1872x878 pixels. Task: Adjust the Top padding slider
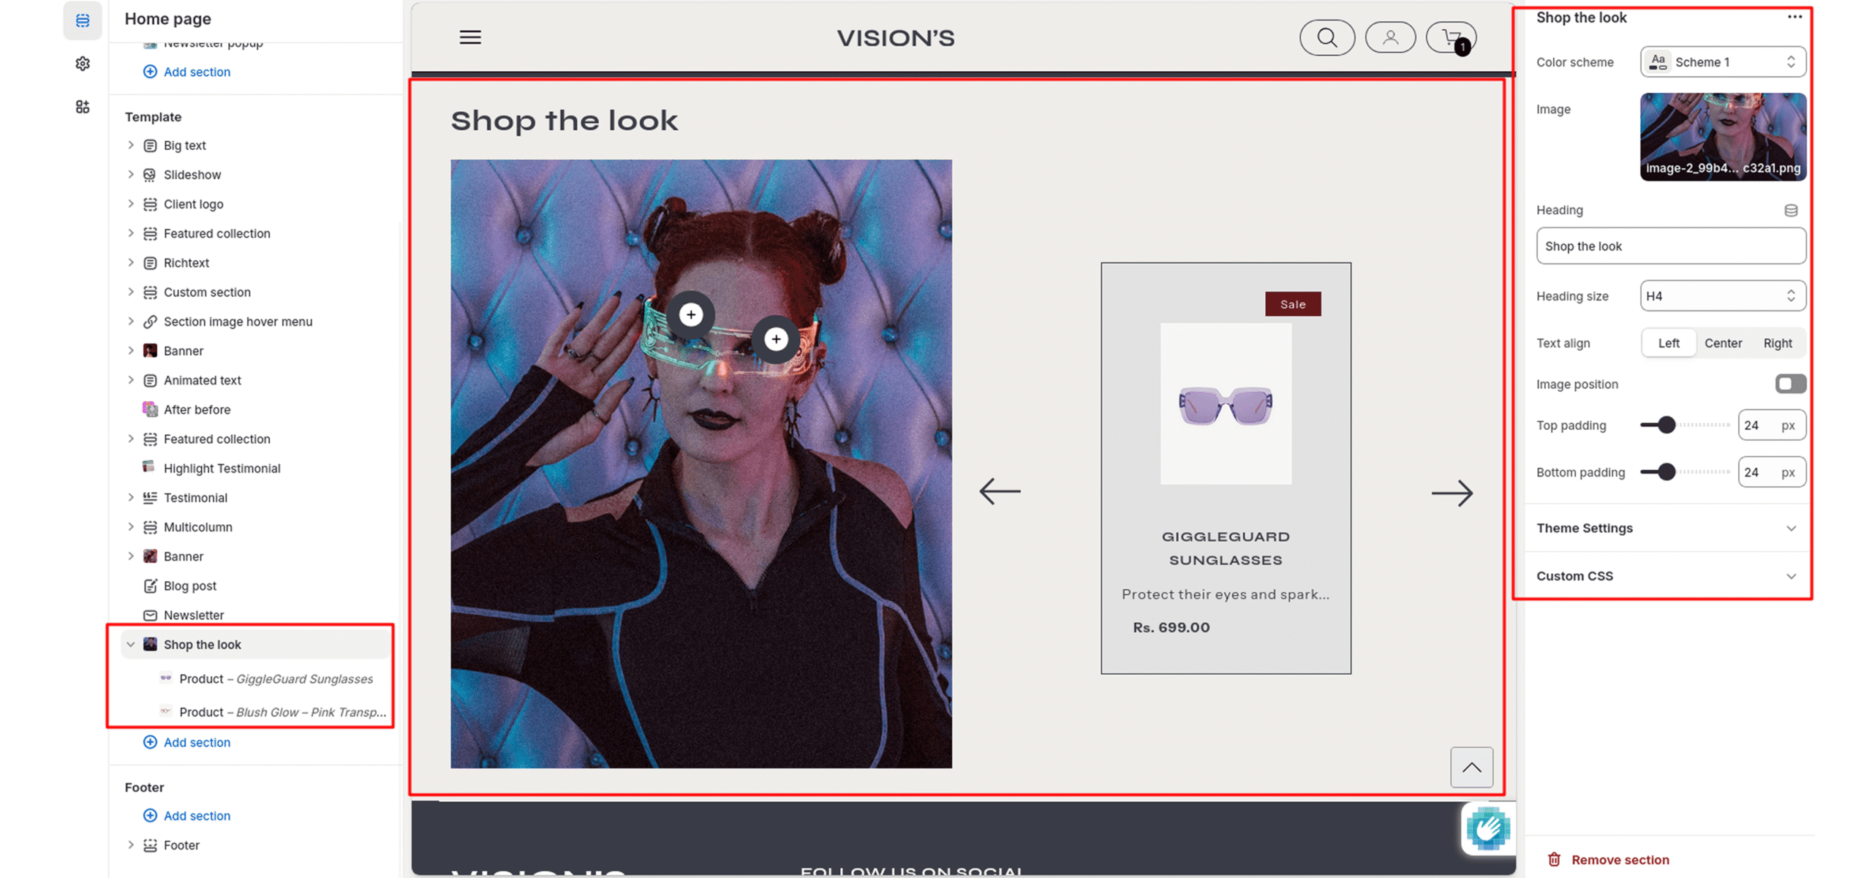pos(1665,424)
